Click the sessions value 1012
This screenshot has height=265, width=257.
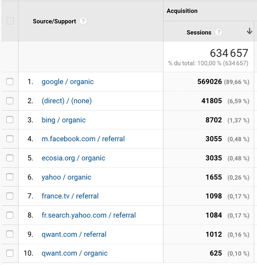click(x=214, y=234)
